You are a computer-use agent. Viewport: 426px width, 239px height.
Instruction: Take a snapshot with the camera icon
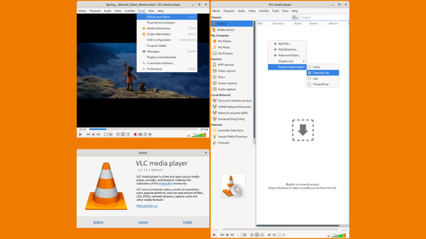tap(141, 134)
